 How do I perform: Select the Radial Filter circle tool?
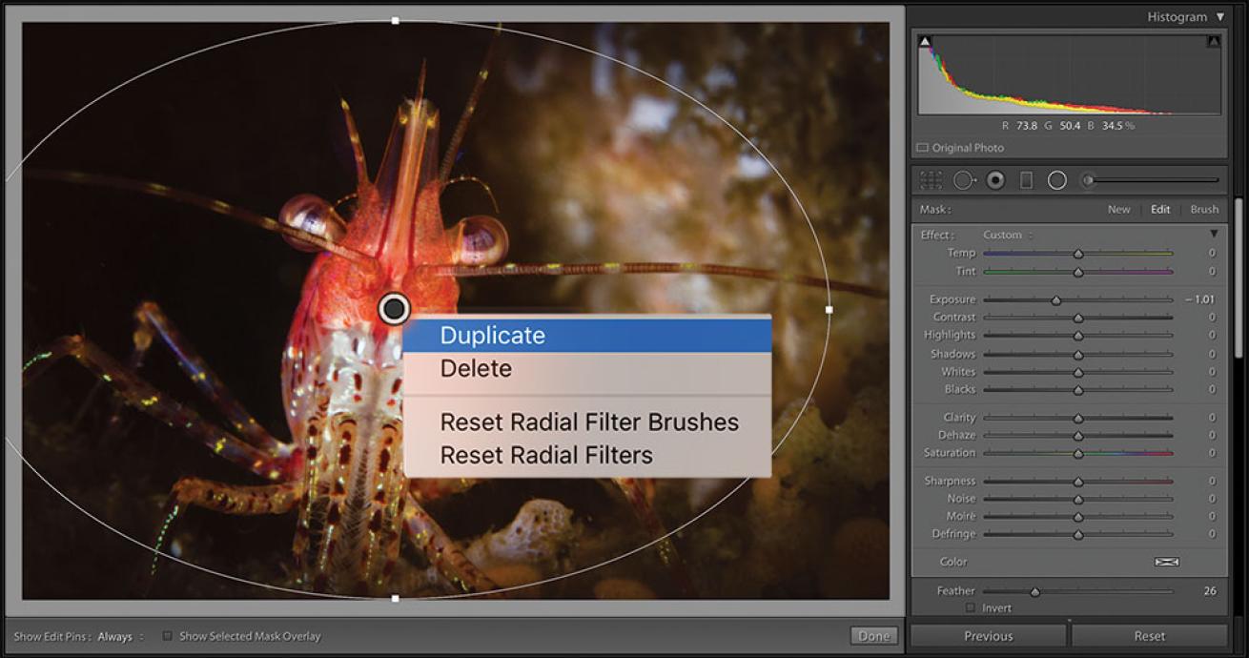click(x=1056, y=180)
